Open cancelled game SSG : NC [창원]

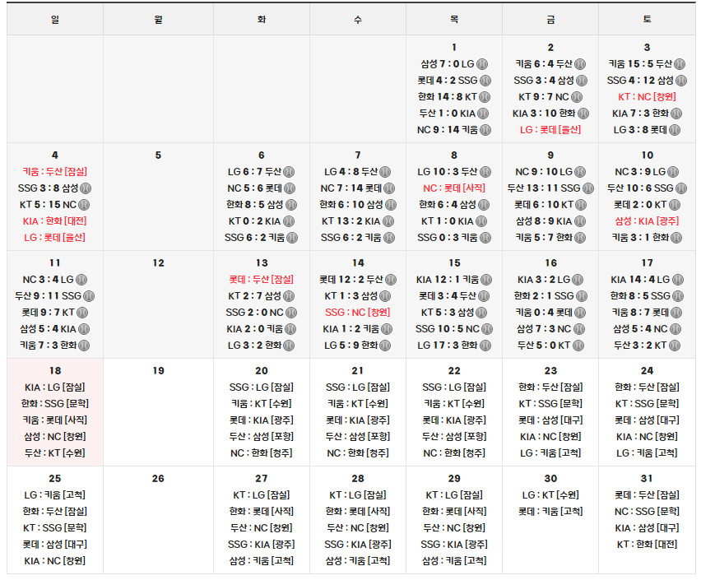pos(358,312)
